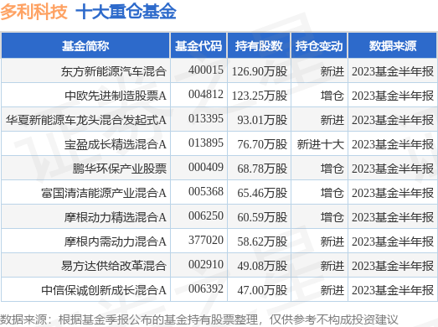Click fund code 006392
Image resolution: width=438 pixels, height=327 pixels.
tap(206, 289)
